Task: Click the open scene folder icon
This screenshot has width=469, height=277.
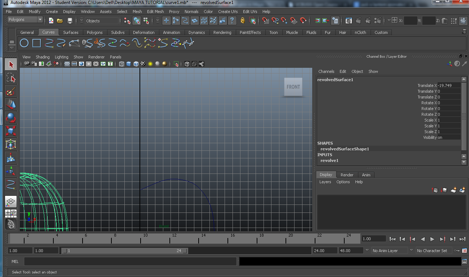Action: click(60, 21)
